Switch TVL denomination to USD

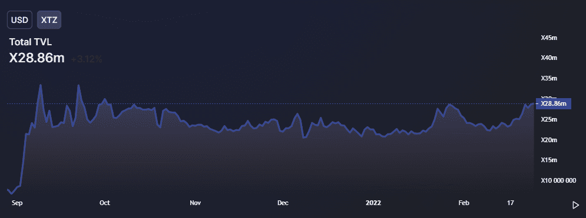point(20,20)
